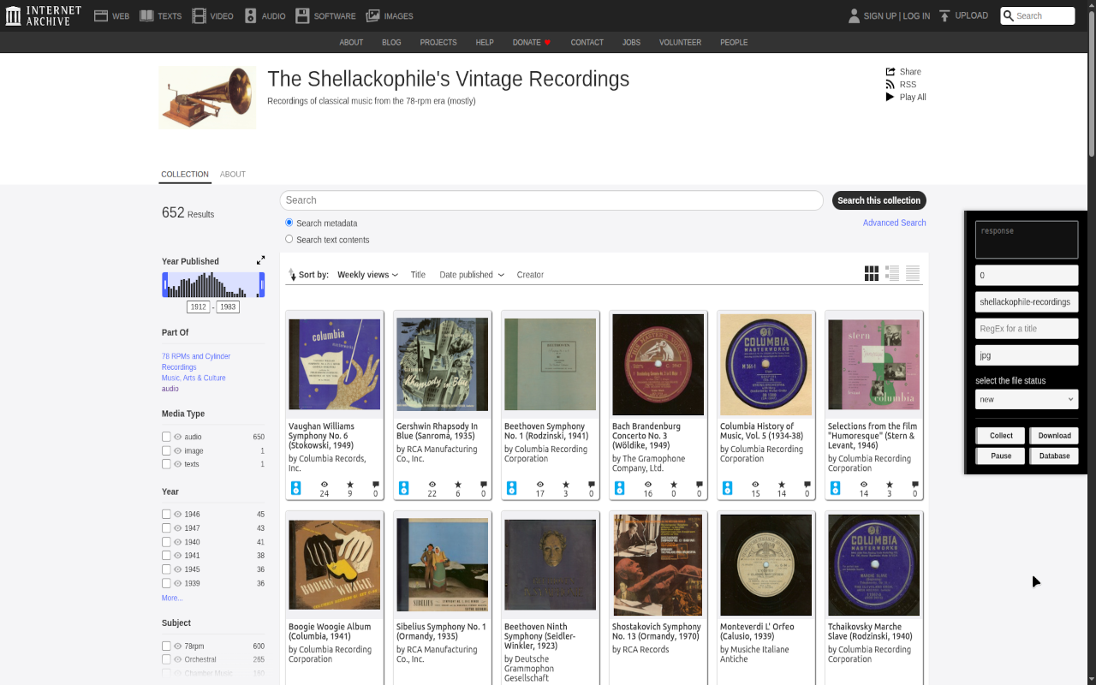Viewport: 1096px width, 685px height.
Task: Check the audio media type checkbox
Action: pos(166,437)
